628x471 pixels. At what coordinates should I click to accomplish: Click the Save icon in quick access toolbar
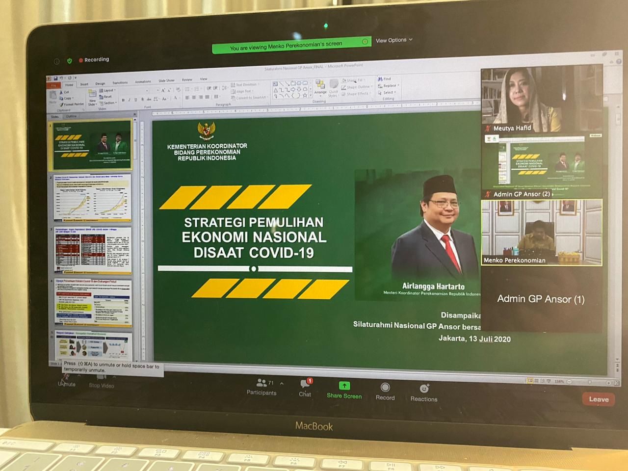click(x=55, y=78)
